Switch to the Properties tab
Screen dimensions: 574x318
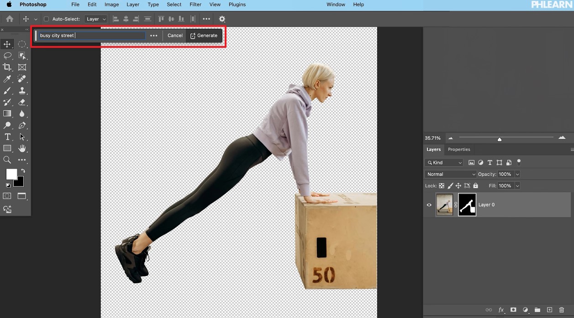click(459, 149)
